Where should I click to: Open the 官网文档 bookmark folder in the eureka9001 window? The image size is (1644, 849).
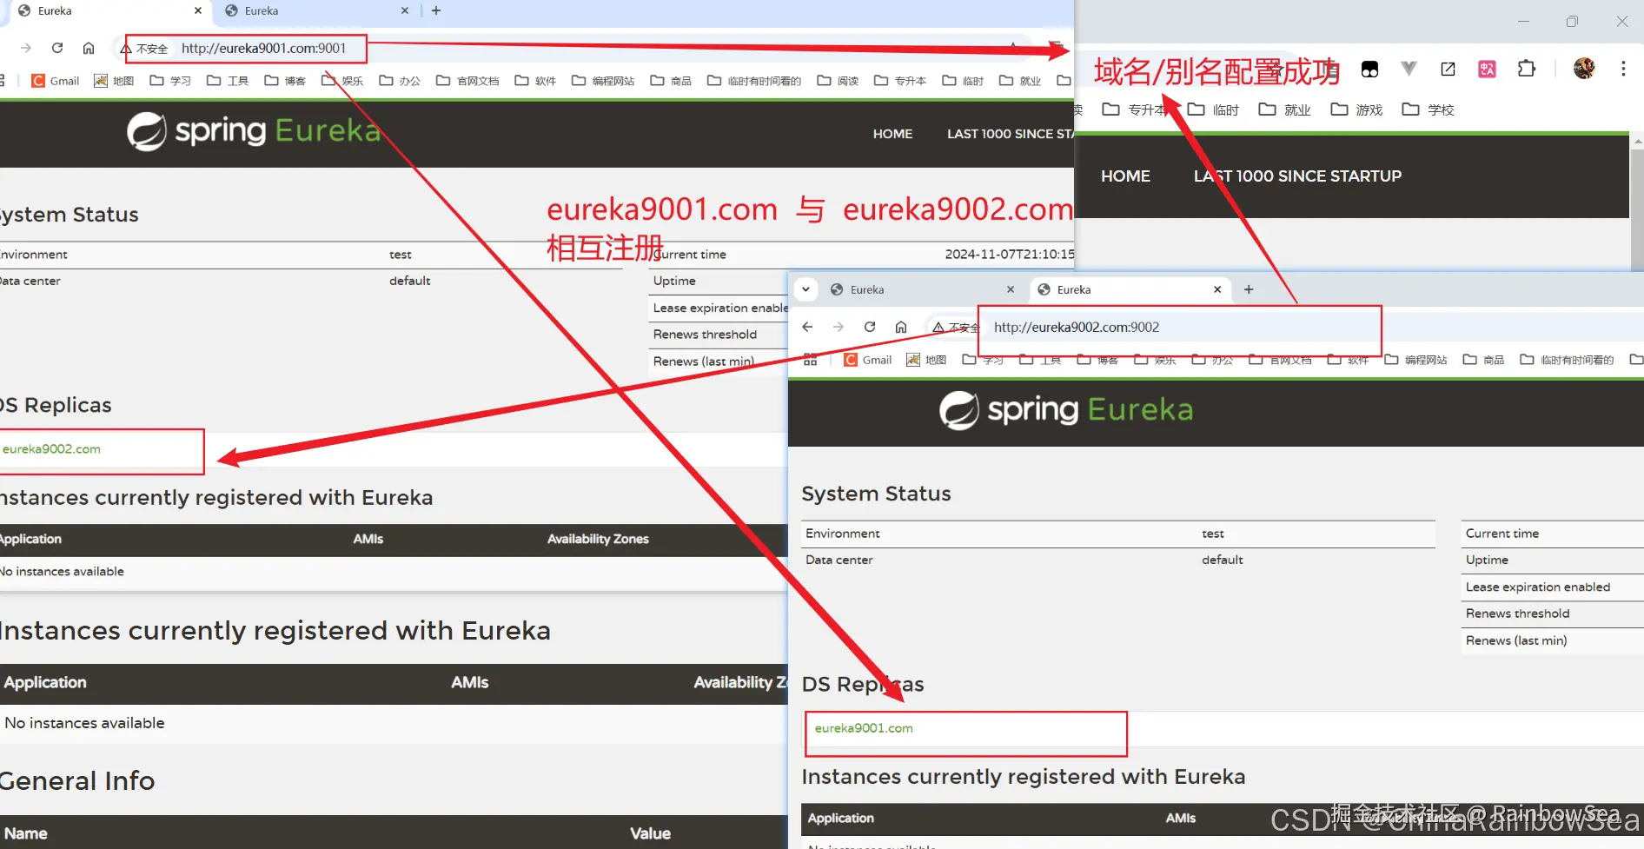pyautogui.click(x=467, y=81)
